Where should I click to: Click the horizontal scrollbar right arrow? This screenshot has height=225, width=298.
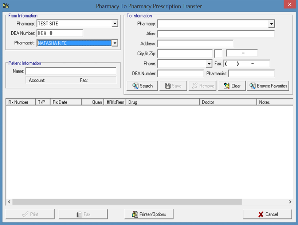290,202
